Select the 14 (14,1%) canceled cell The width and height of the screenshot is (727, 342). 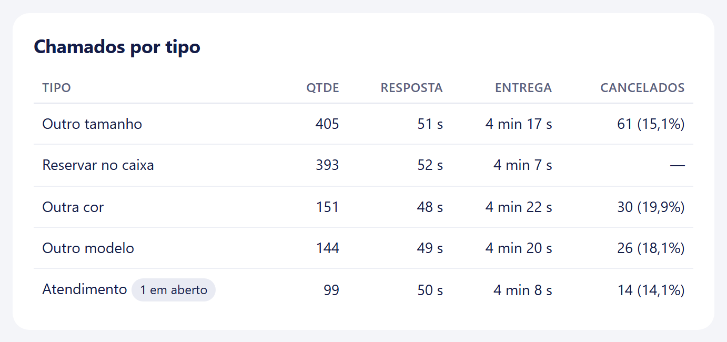(x=651, y=290)
